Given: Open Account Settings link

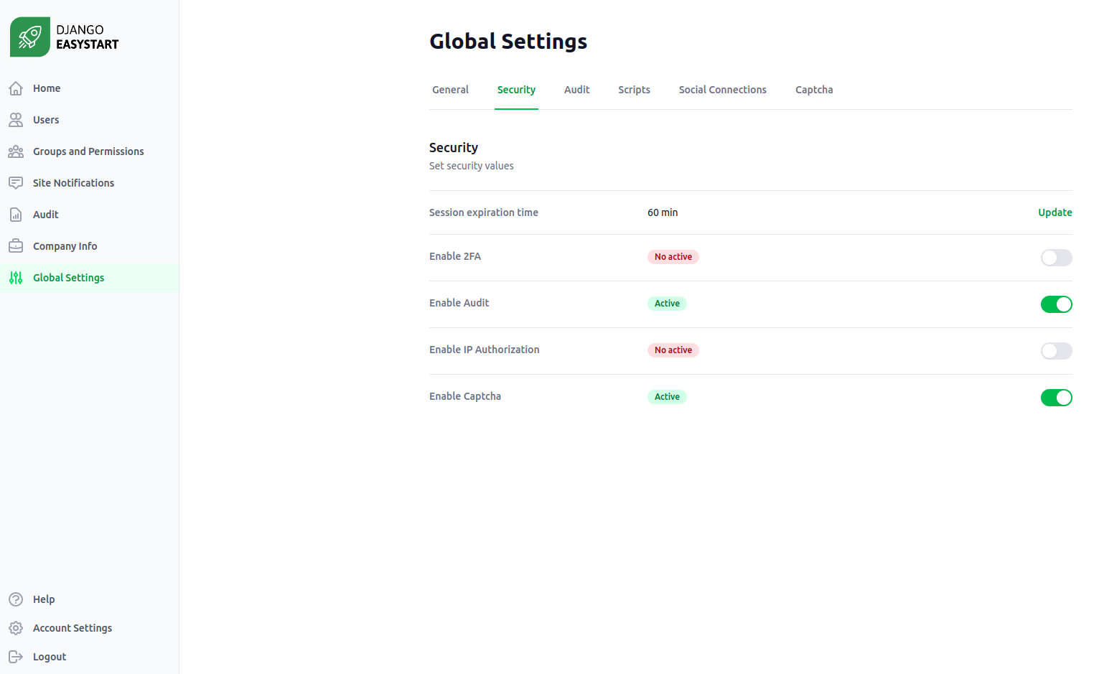Looking at the screenshot, I should pos(73,628).
